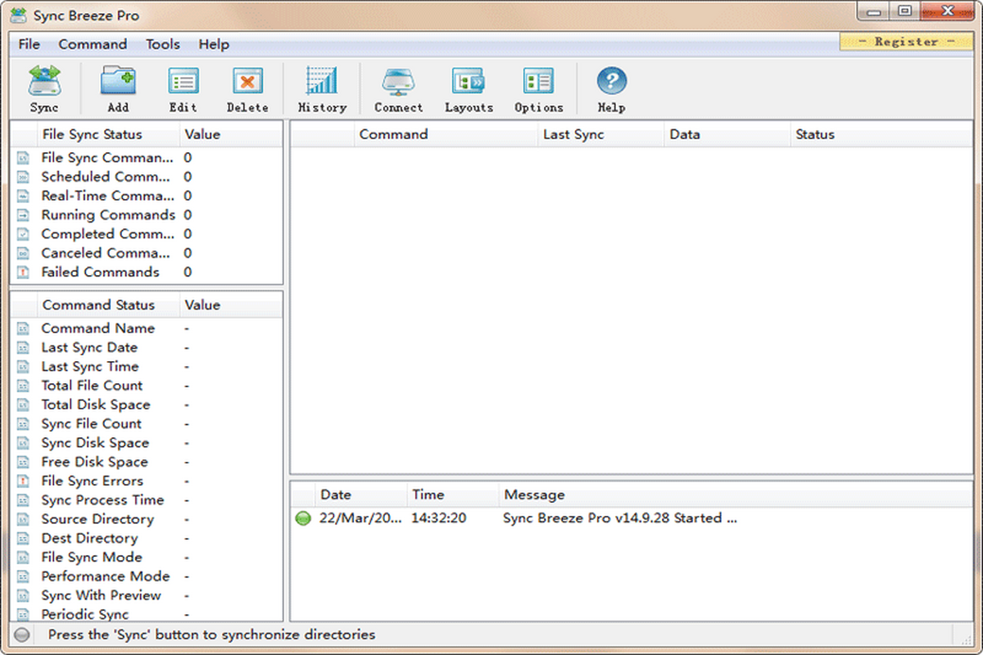Screen dimensions: 983x655
Task: Select the Total Disk Space row
Action: [x=147, y=404]
